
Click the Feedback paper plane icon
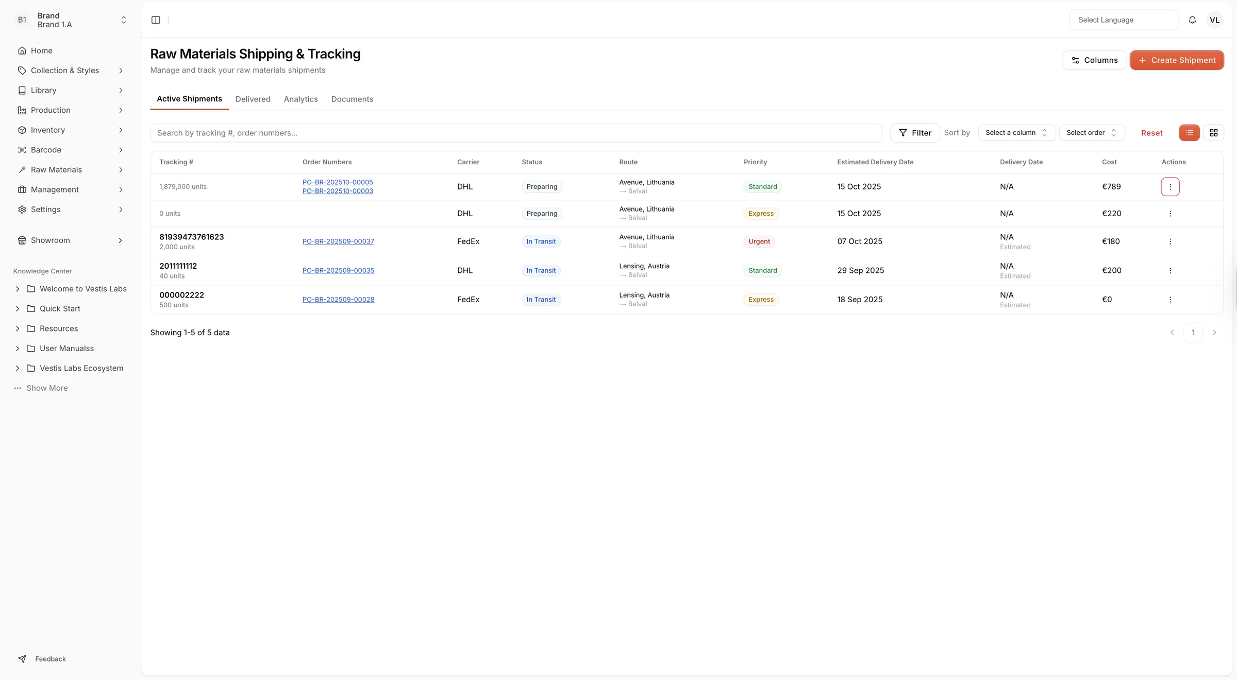22,659
